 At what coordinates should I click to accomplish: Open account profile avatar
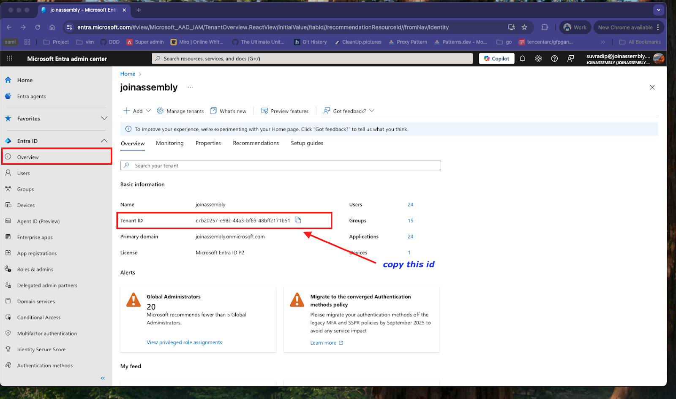pyautogui.click(x=658, y=59)
